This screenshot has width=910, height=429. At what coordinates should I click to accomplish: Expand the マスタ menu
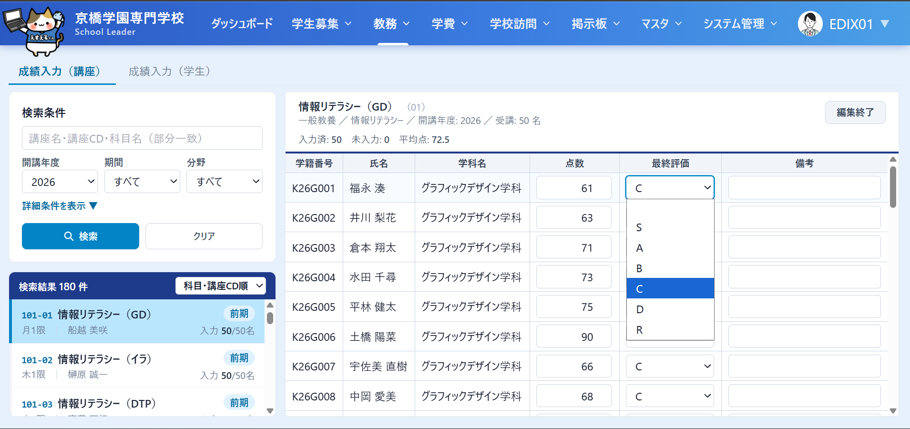(662, 24)
